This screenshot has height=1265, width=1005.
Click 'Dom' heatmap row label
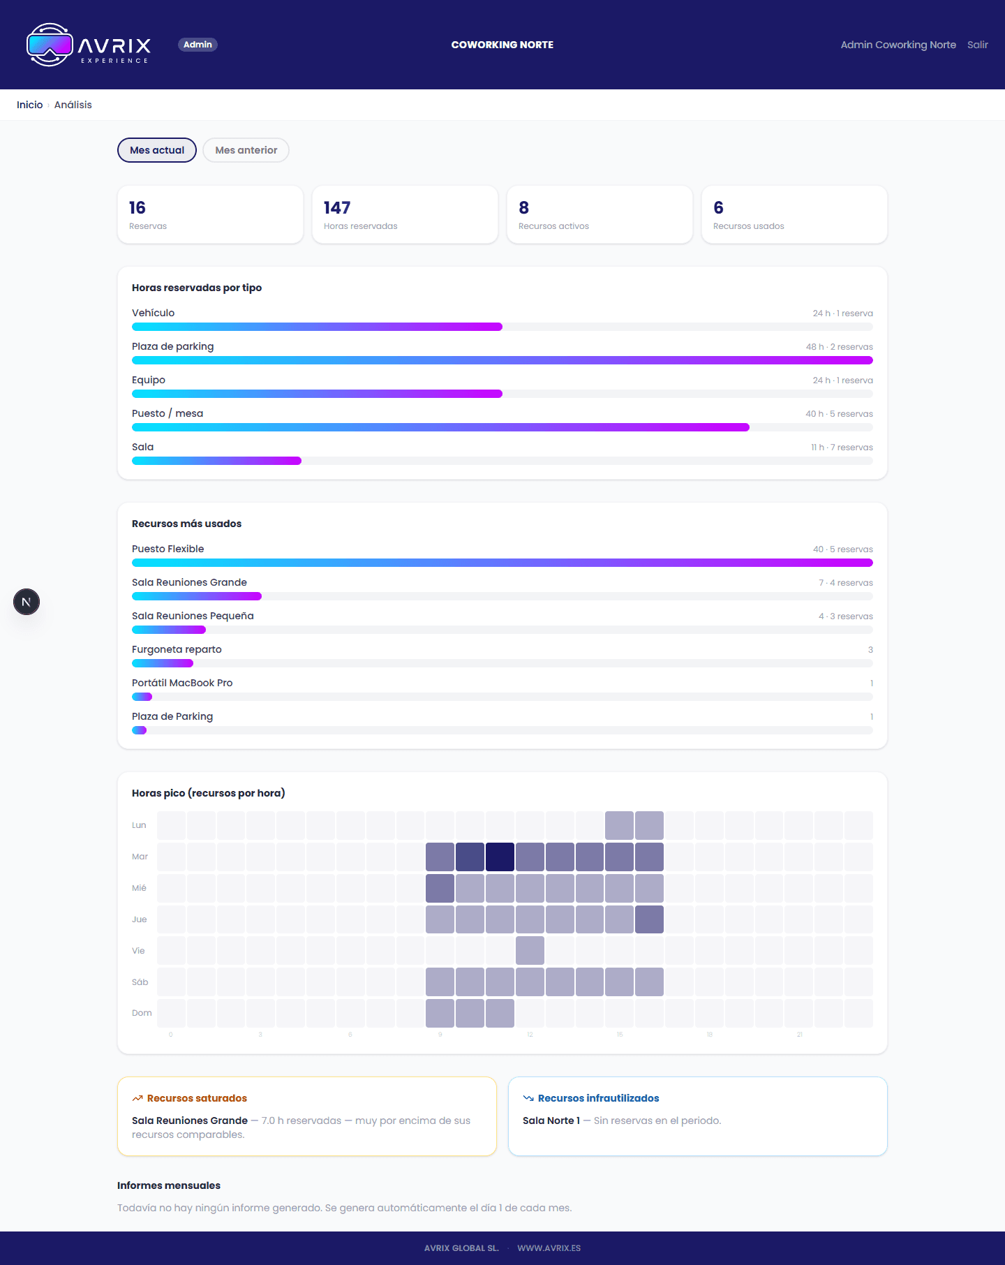142,1013
